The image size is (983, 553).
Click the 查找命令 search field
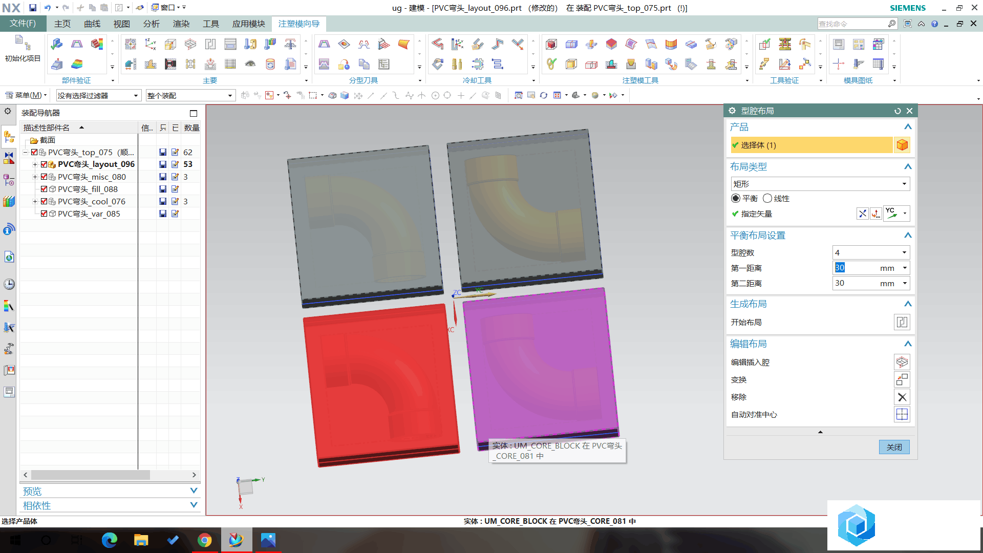852,24
